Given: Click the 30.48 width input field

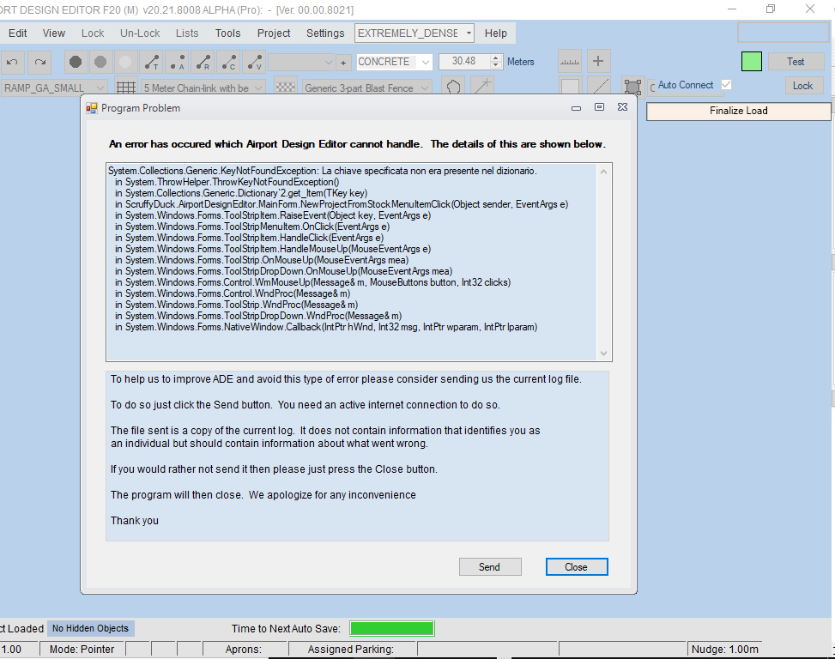Looking at the screenshot, I should click(463, 62).
